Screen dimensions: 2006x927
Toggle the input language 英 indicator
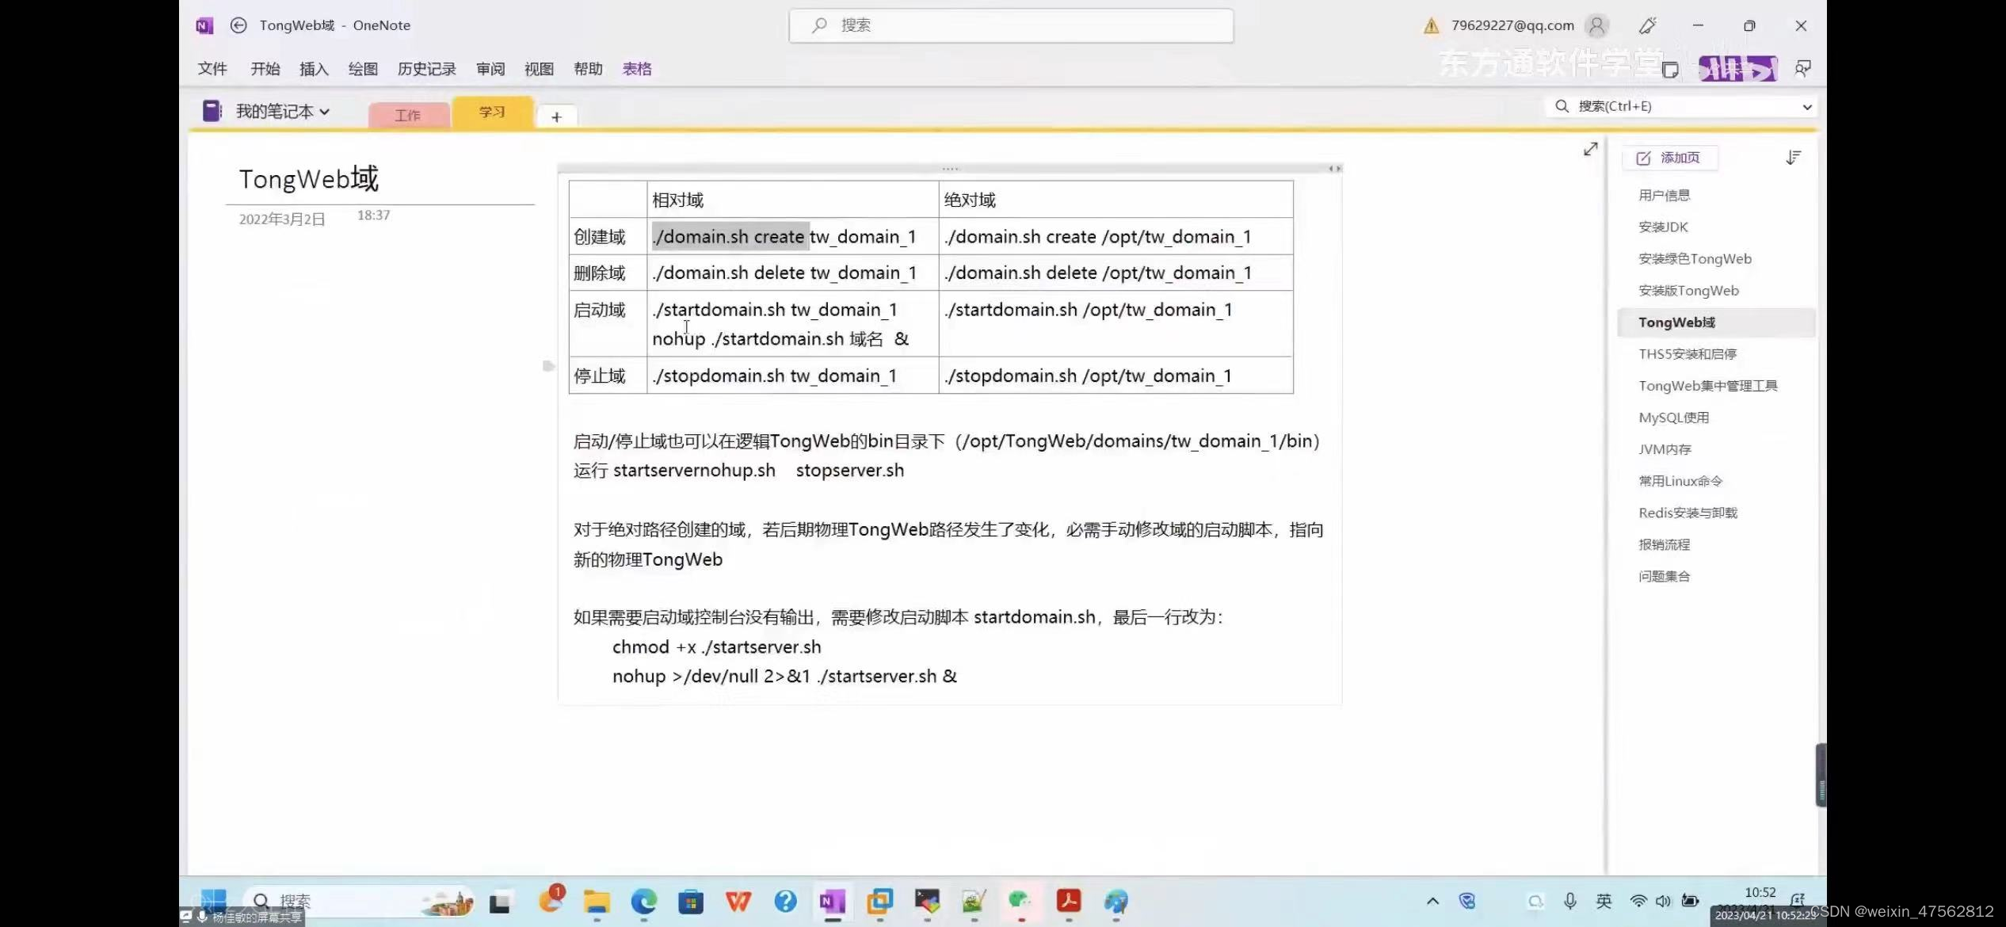pyautogui.click(x=1604, y=901)
